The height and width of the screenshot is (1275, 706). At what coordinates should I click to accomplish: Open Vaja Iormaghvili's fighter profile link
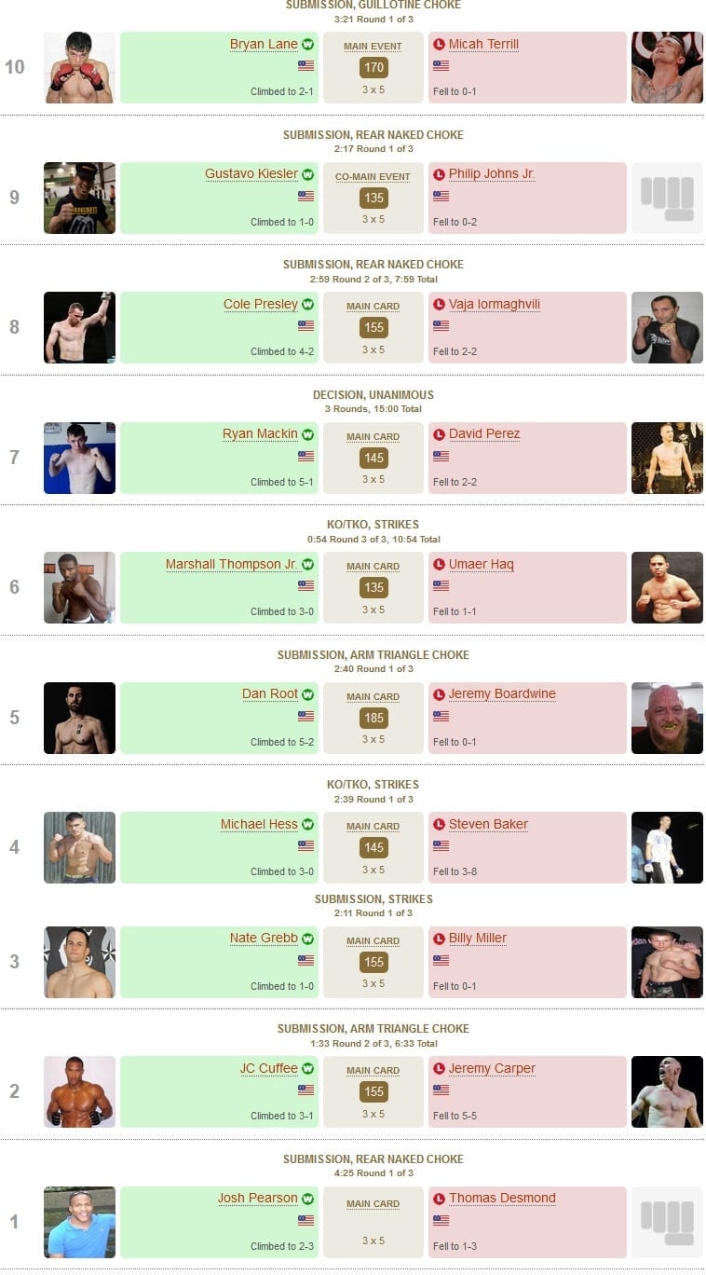tap(495, 304)
